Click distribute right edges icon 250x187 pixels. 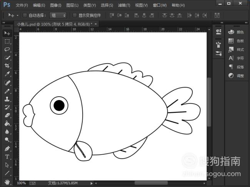[x=205, y=15]
